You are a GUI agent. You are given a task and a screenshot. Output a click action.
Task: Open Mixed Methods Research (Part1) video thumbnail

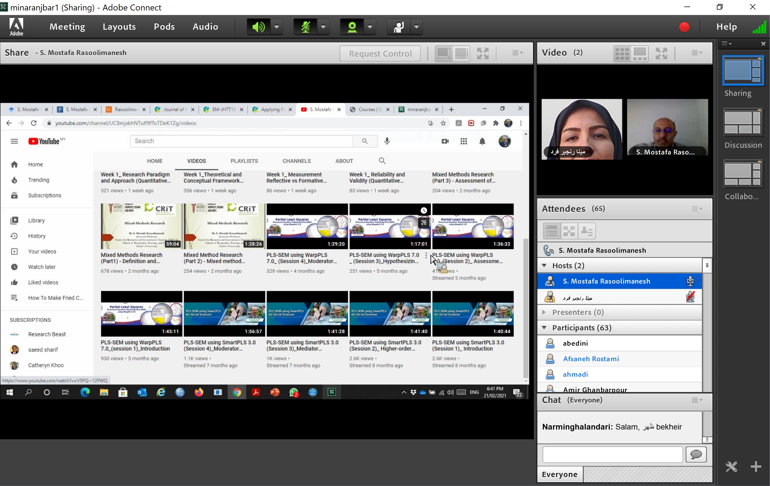coord(141,226)
